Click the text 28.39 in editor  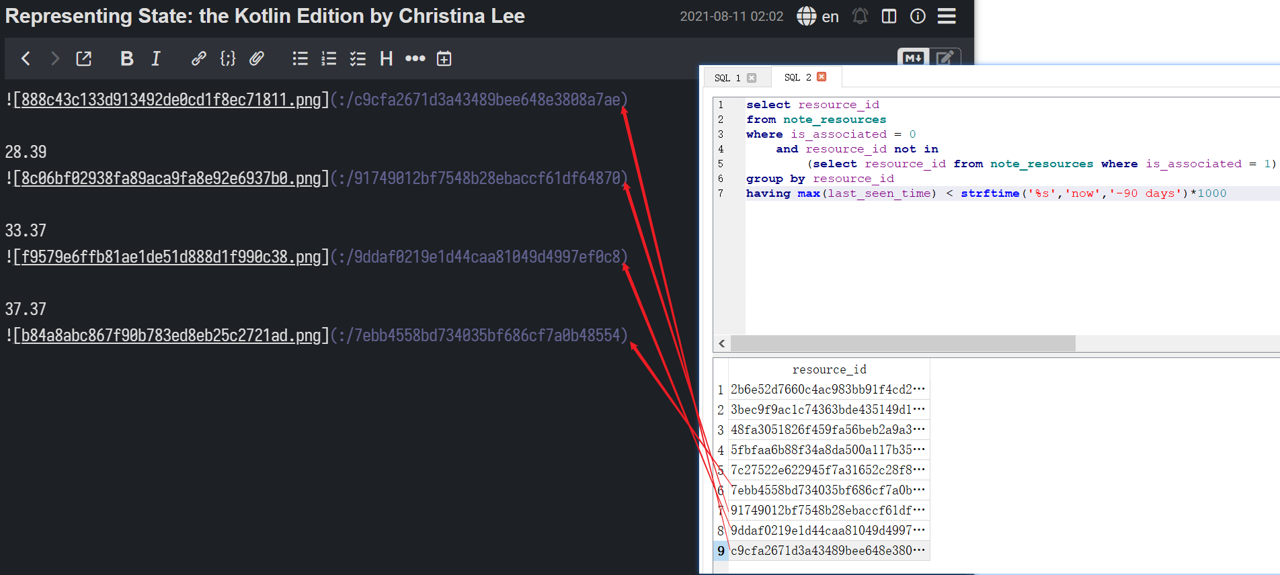tap(26, 152)
